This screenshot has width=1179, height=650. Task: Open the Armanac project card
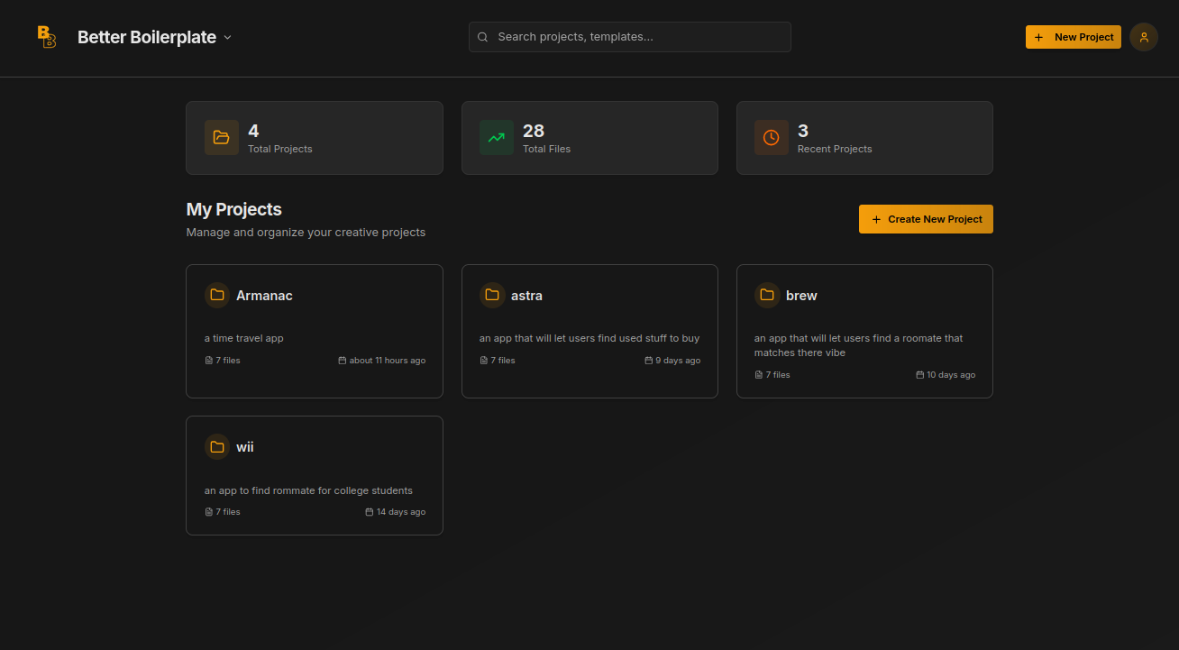pos(314,331)
